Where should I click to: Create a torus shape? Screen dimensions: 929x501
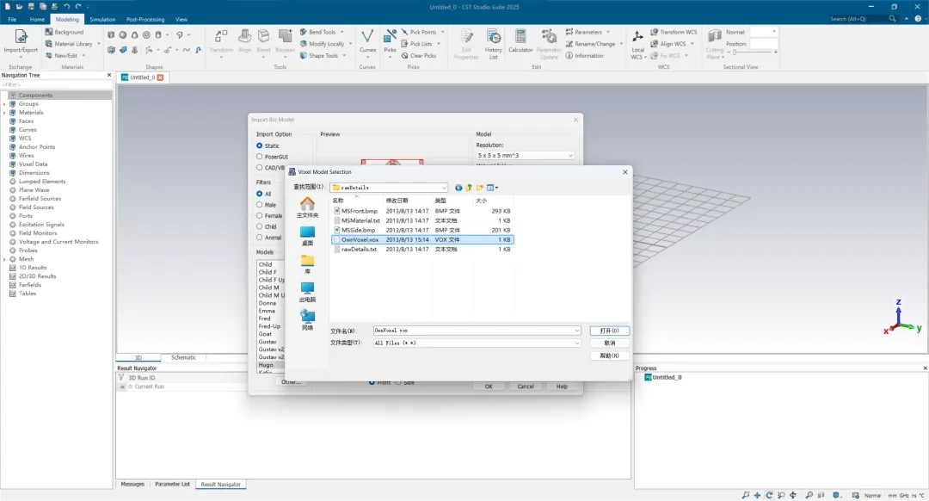[x=146, y=35]
